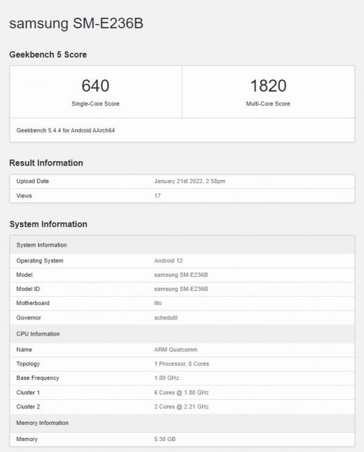The image size is (364, 452).
Task: Click the page title samsung SM-E236B
Action: pyautogui.click(x=76, y=23)
